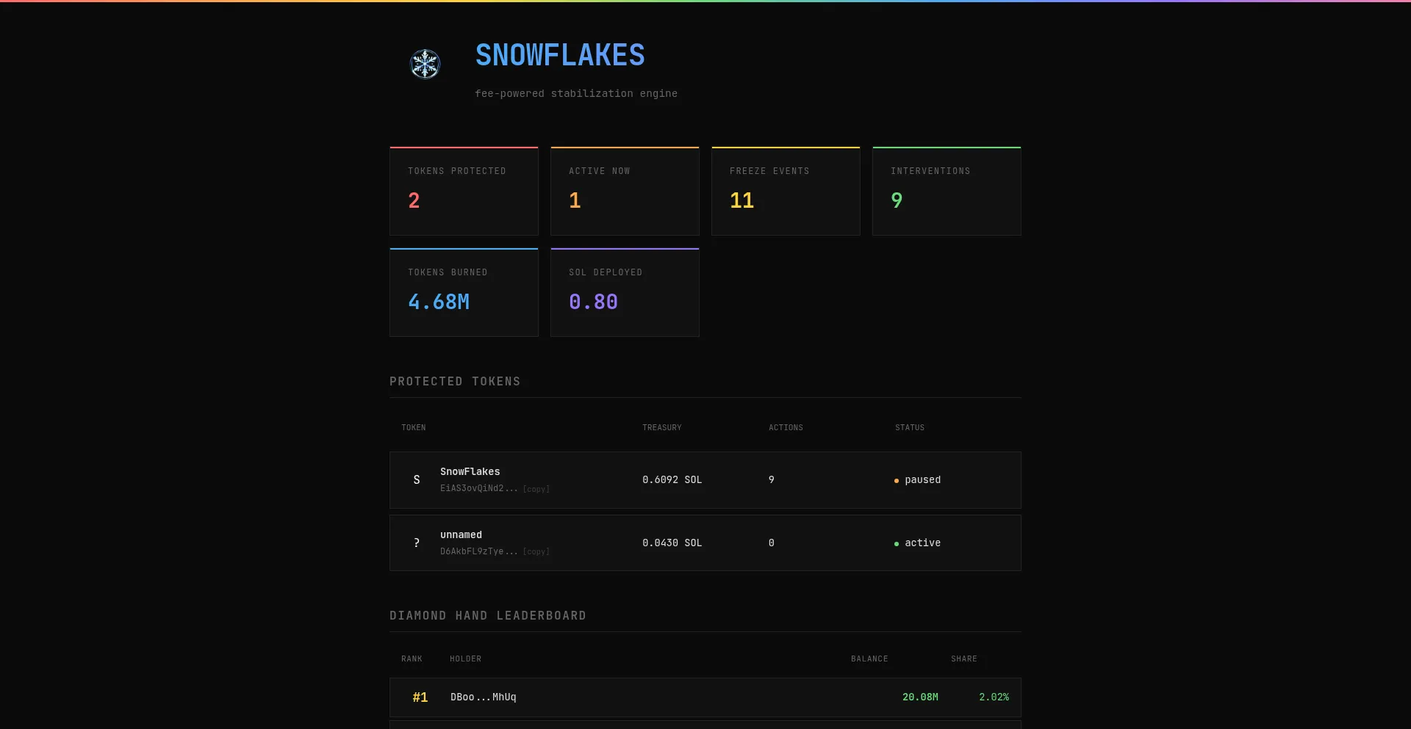Select the Tokens Burned stat card
Screen dimensions: 1411x729
pos(464,292)
